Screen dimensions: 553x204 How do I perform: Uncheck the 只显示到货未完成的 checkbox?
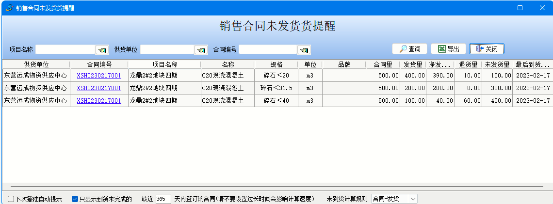click(75, 199)
